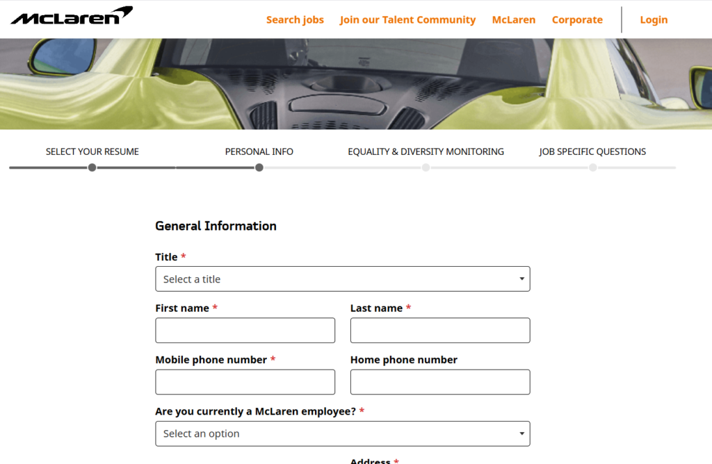Screen dimensions: 712x464
Task: Open the Corporate navigation link
Action: click(x=577, y=20)
